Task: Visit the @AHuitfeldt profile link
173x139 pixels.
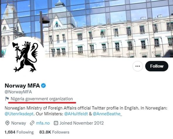Action: tap(76, 114)
